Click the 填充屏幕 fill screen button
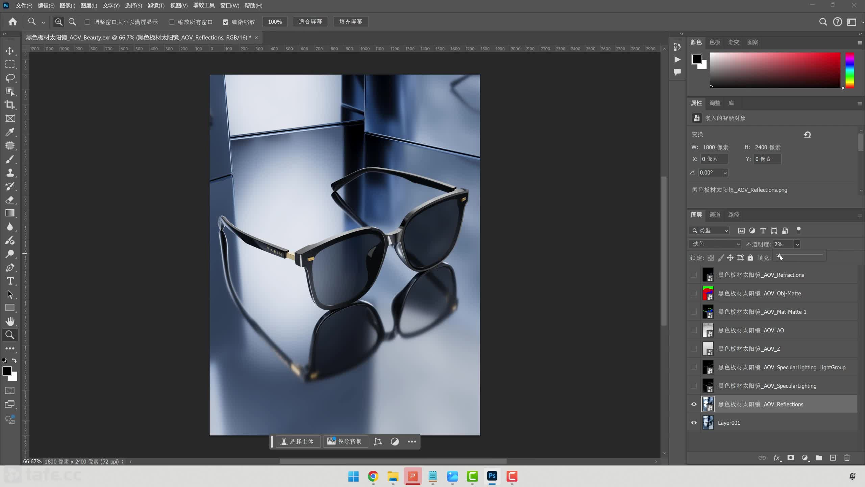Image resolution: width=865 pixels, height=487 pixels. pyautogui.click(x=350, y=22)
